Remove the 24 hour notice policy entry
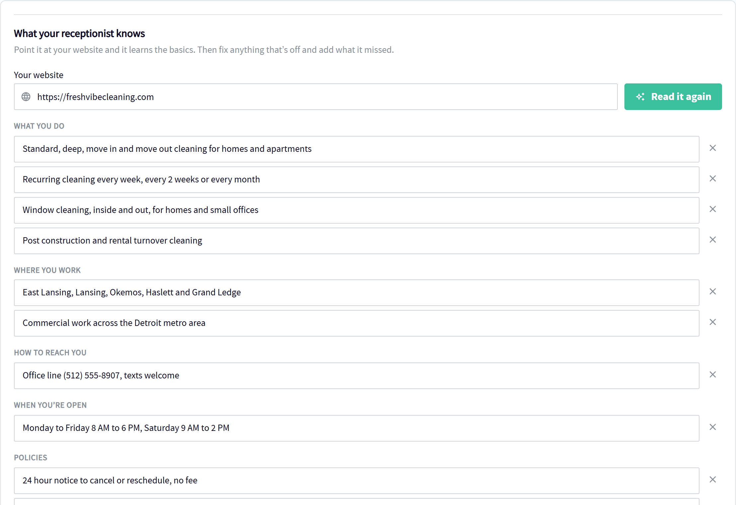This screenshot has height=505, width=736. coord(712,480)
